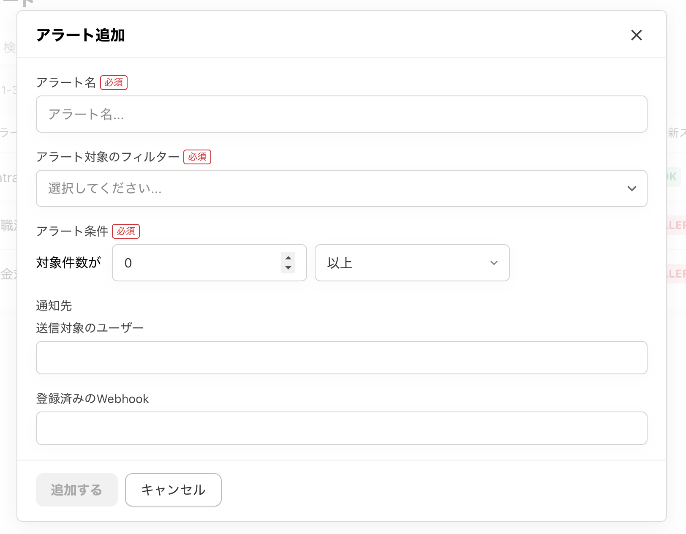This screenshot has height=534, width=686.
Task: Click the 必須 badge beside アラート対象のフィルター
Action: coord(197,157)
